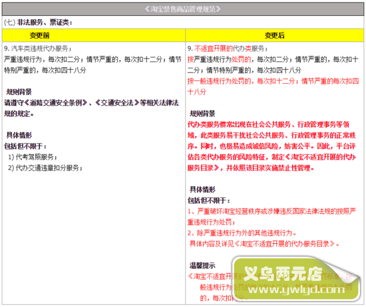Click the line 请遵守《道路交通安全条例》
This screenshot has height=307, width=366.
pyautogui.click(x=92, y=108)
